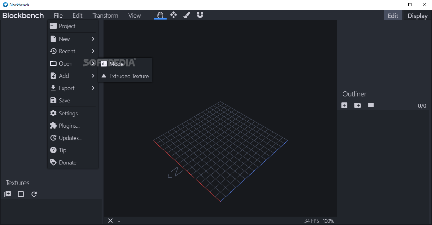This screenshot has width=432, height=225.
Task: Close the Blockbench window
Action: [424, 5]
